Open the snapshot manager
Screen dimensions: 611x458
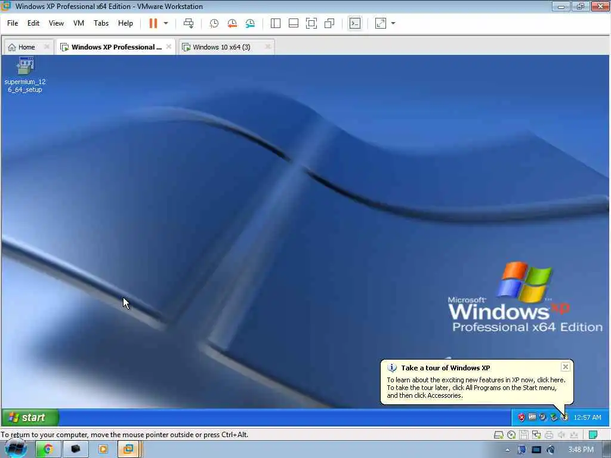point(250,23)
